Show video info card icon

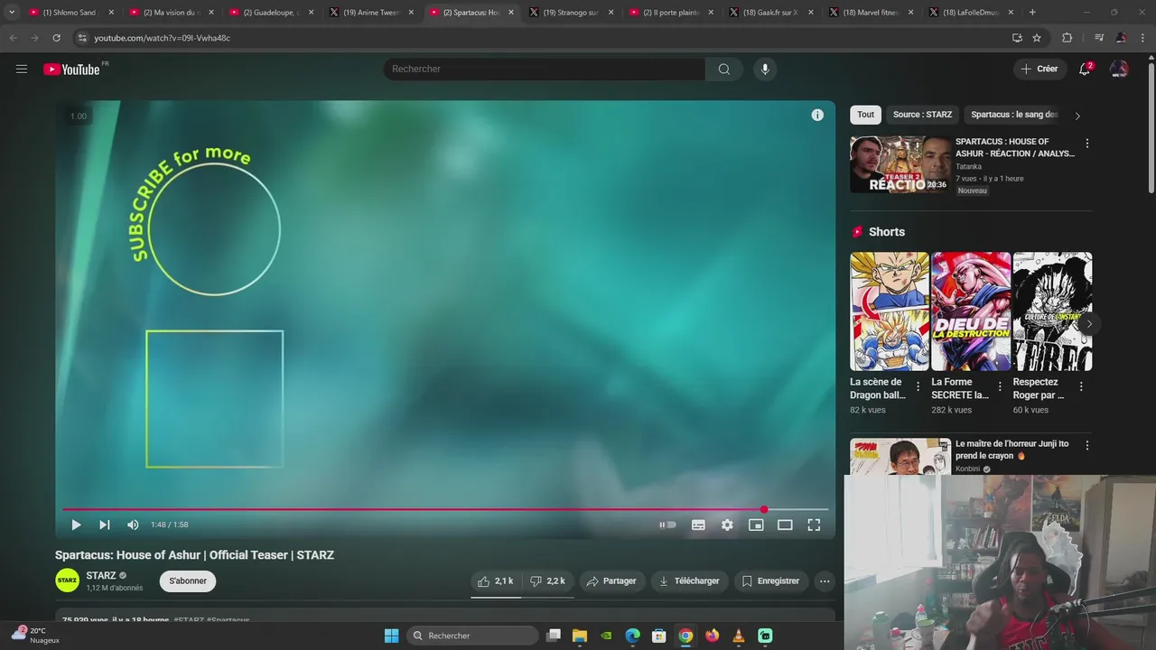point(817,115)
